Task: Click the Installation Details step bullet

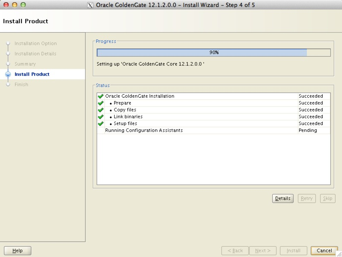Action: [x=8, y=54]
